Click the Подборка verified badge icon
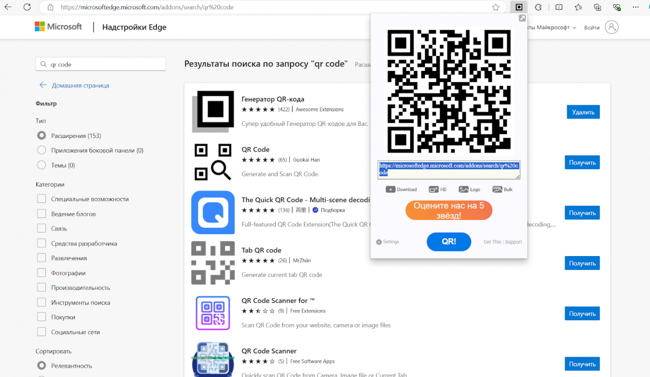 [315, 210]
